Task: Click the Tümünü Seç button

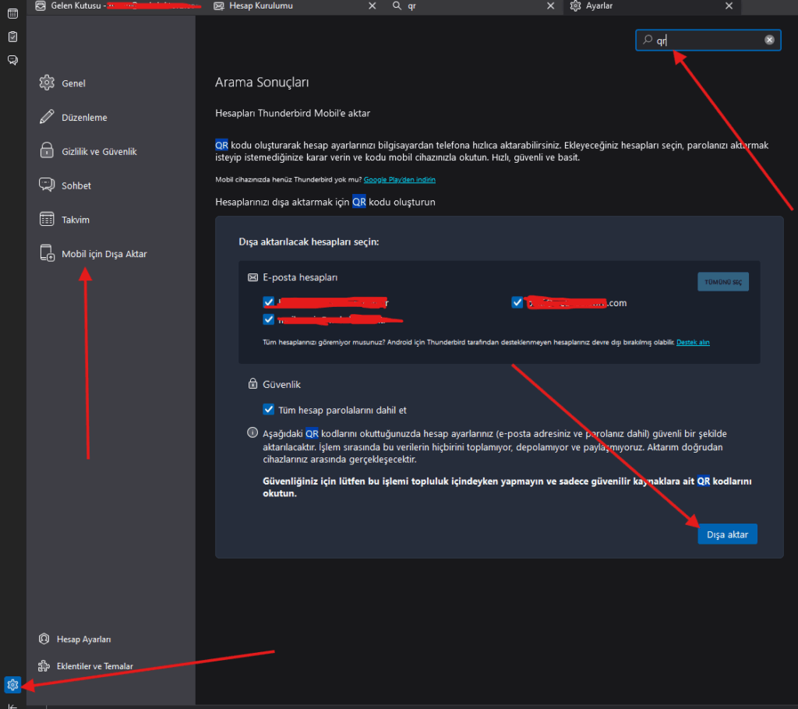Action: pyautogui.click(x=723, y=282)
